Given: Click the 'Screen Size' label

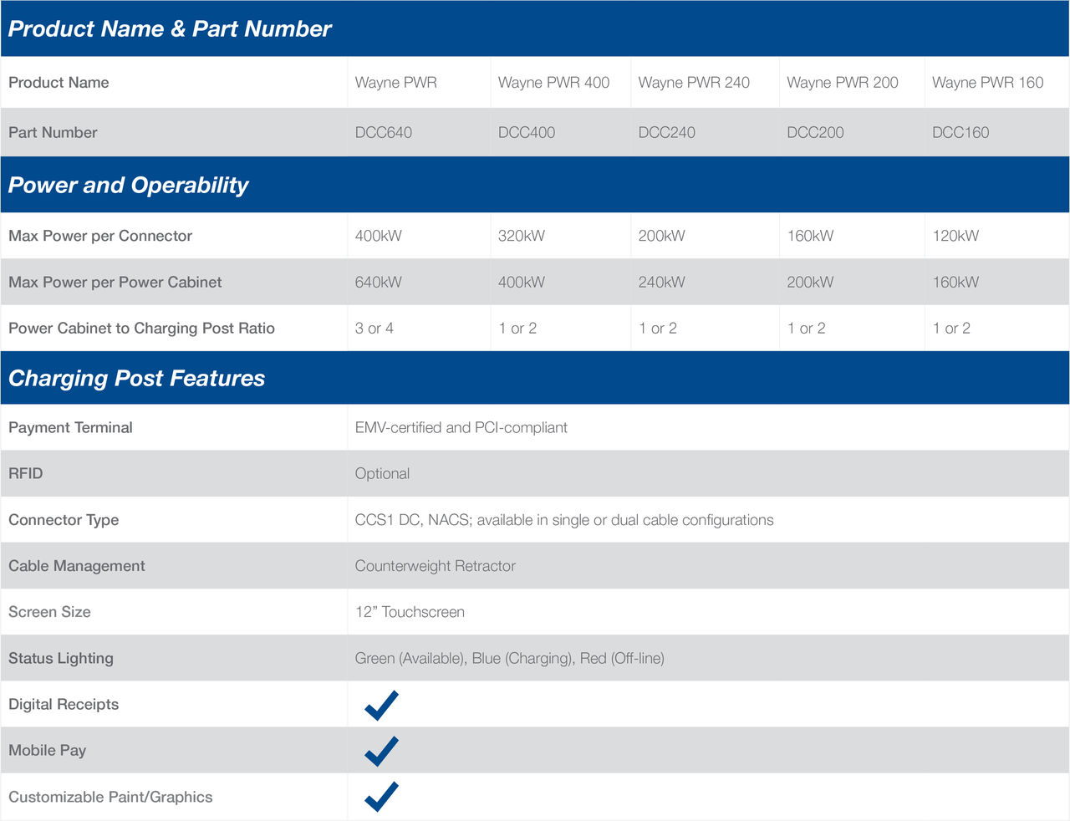Looking at the screenshot, I should (49, 612).
